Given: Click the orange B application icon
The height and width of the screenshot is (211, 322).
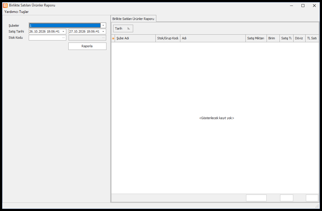Looking at the screenshot, I should 5,6.
